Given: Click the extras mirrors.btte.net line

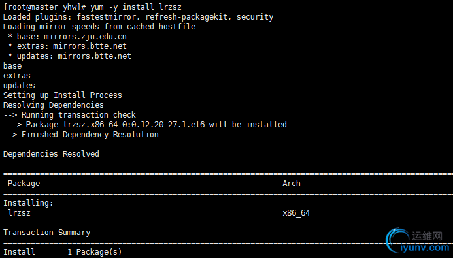Looking at the screenshot, I should [x=67, y=46].
